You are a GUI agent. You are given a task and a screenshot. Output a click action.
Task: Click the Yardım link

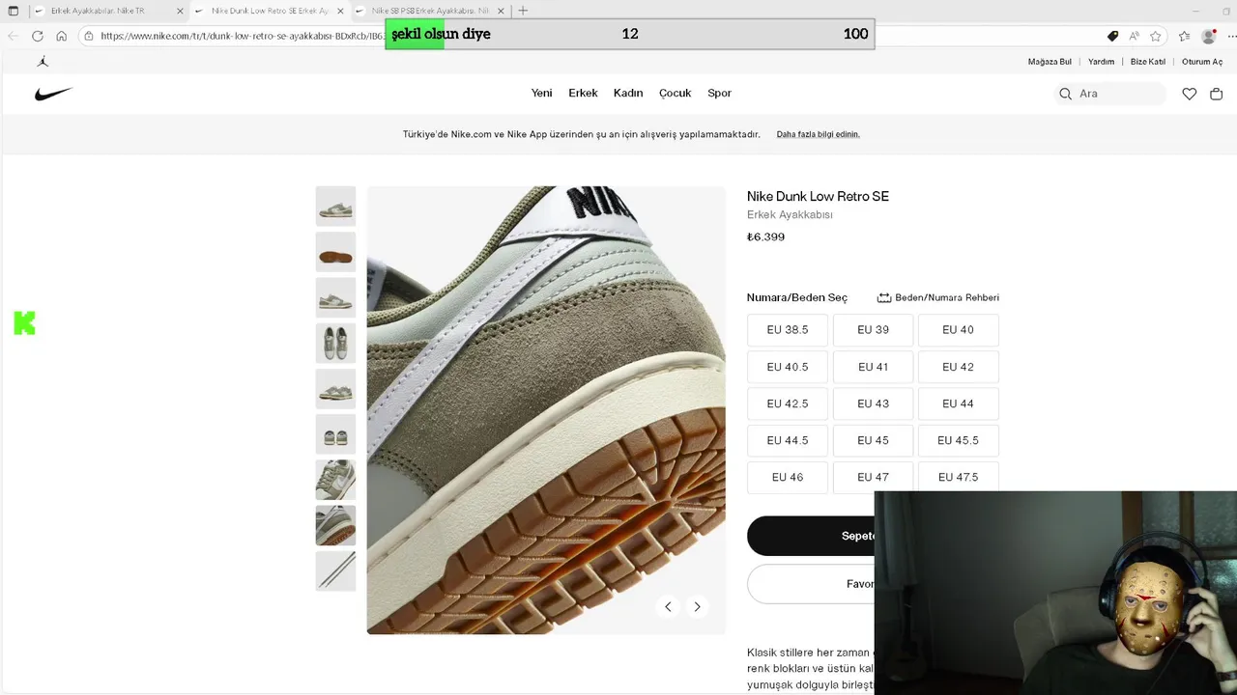coord(1101,62)
